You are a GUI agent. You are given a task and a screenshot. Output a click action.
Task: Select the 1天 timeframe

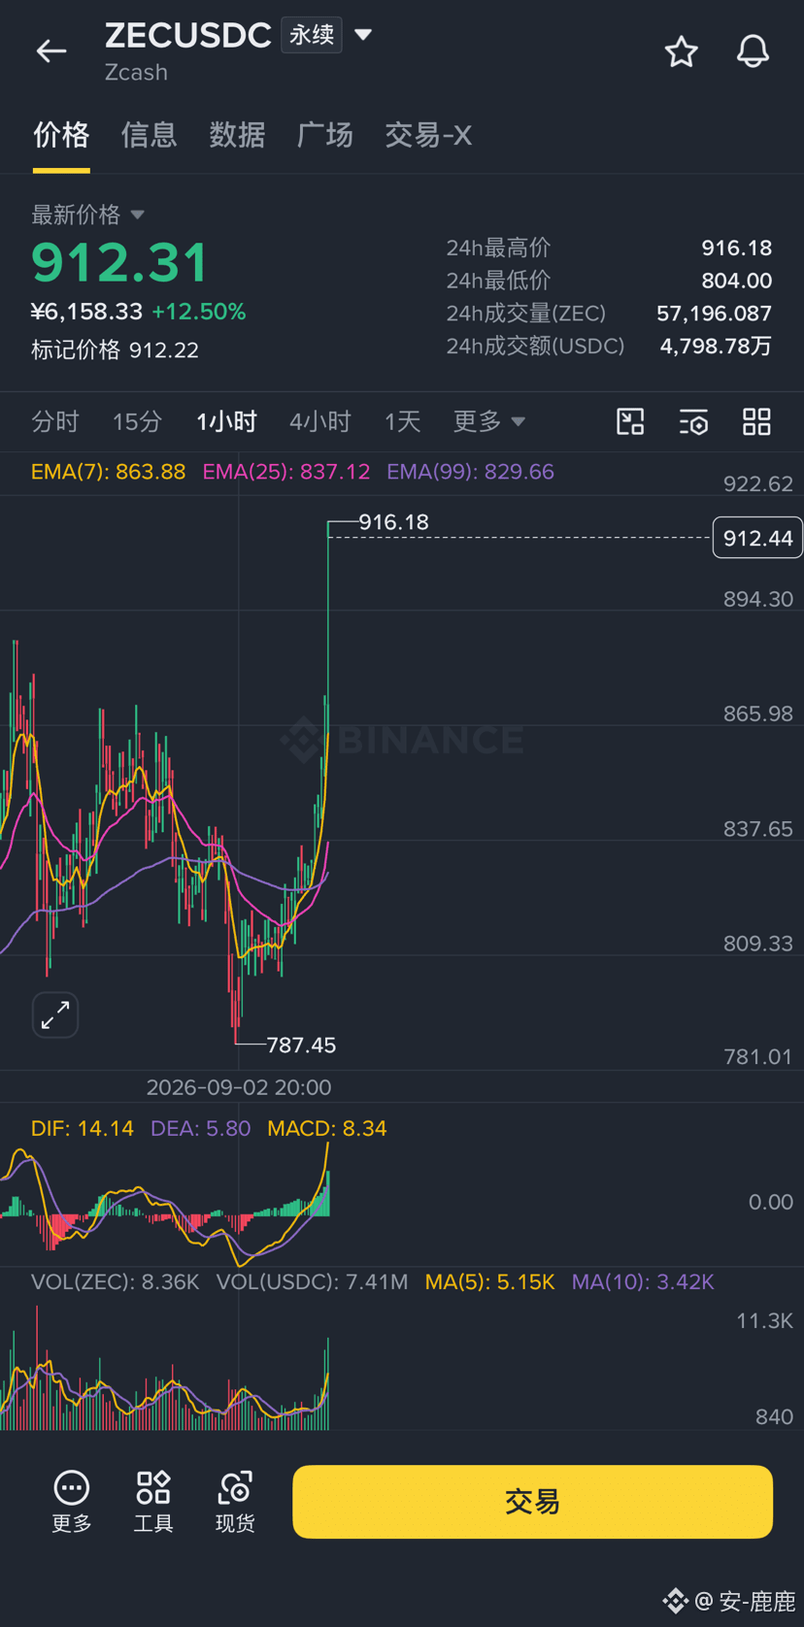pos(402,421)
